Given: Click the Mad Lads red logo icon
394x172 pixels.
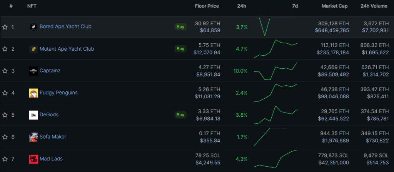Looking at the screenshot, I should point(33,159).
